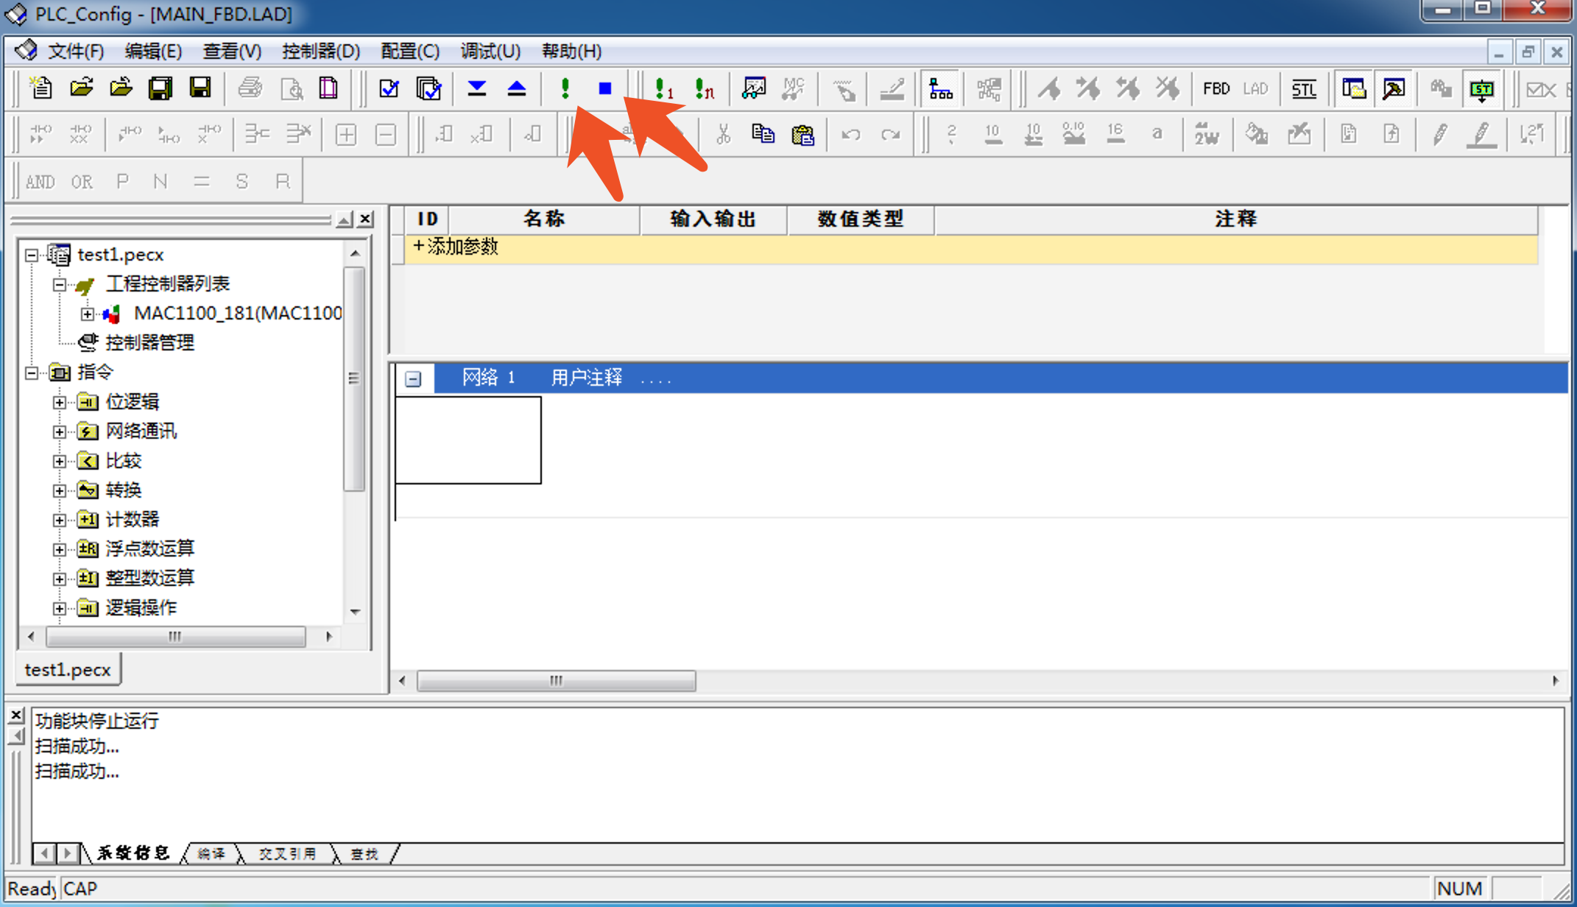Screen dimensions: 1577x907
Task: Click the editor horizontal scrollbar thumb
Action: (x=557, y=681)
